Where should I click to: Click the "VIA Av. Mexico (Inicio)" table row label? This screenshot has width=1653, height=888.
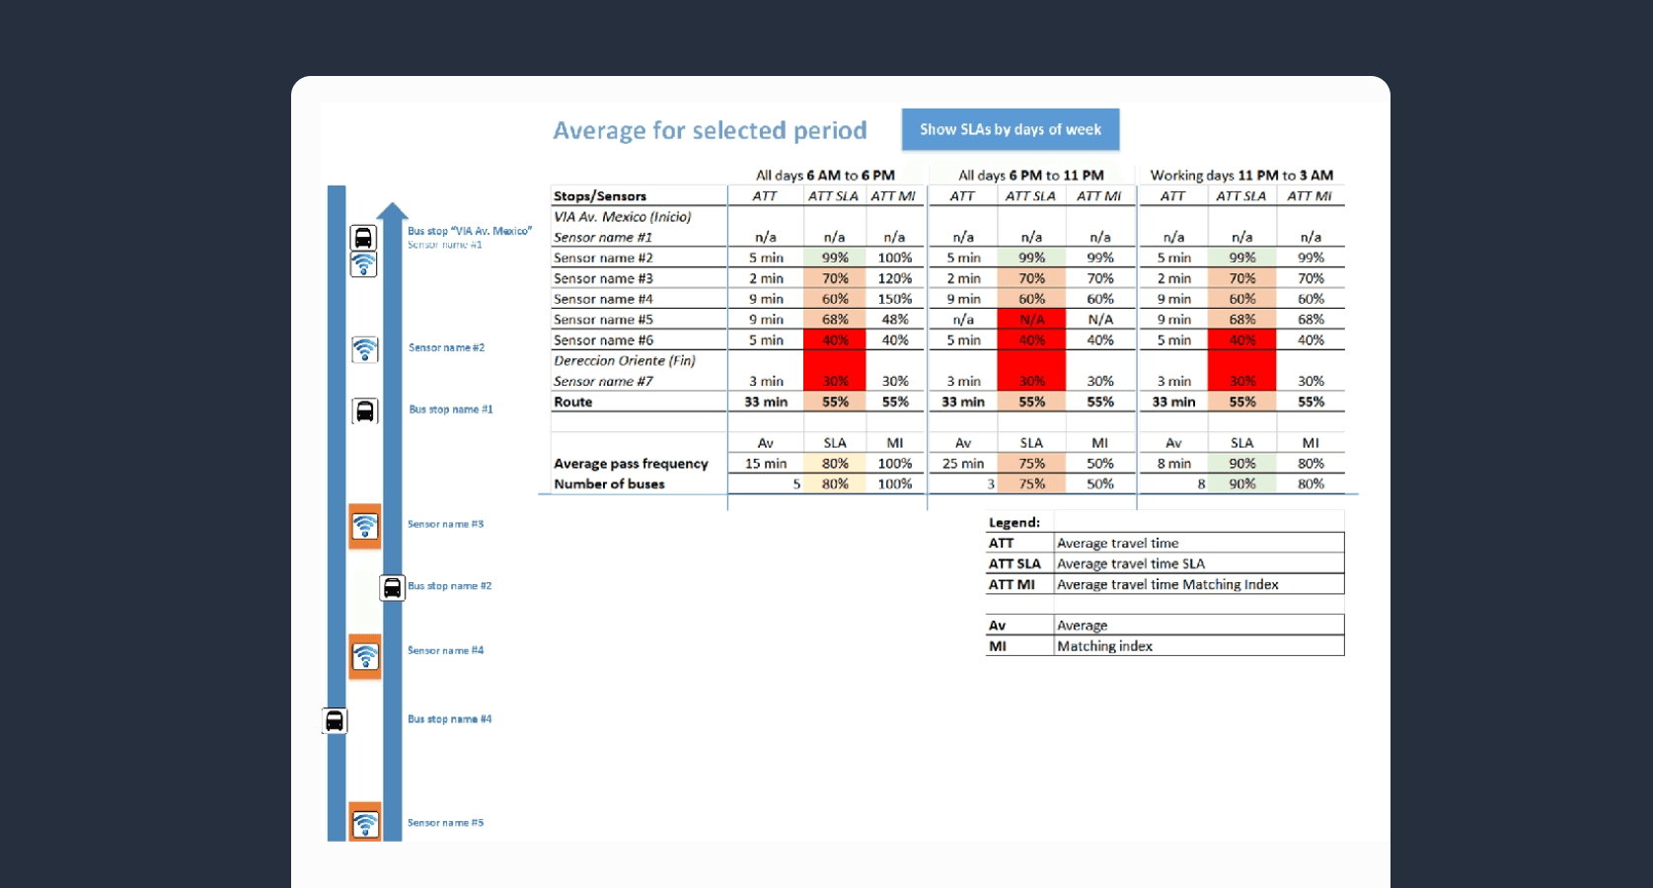click(623, 217)
